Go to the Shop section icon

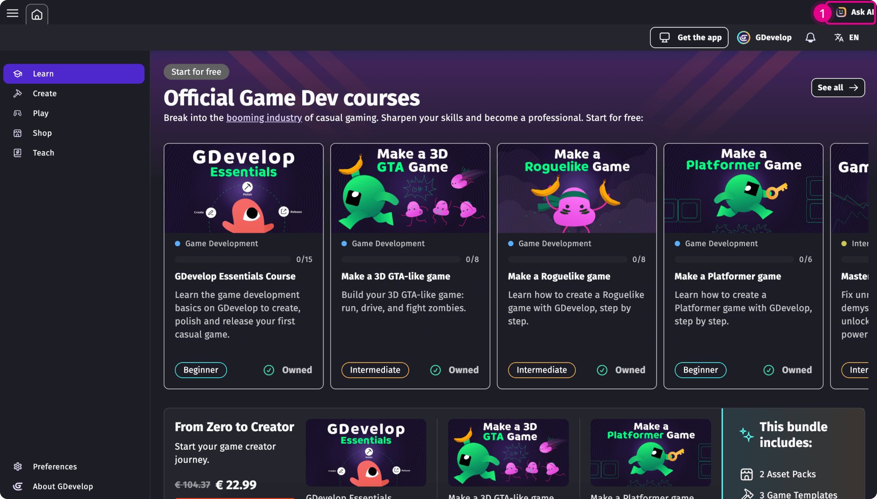click(x=18, y=133)
